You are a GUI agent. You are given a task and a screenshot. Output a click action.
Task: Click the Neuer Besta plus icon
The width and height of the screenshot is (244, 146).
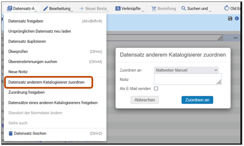(82, 8)
